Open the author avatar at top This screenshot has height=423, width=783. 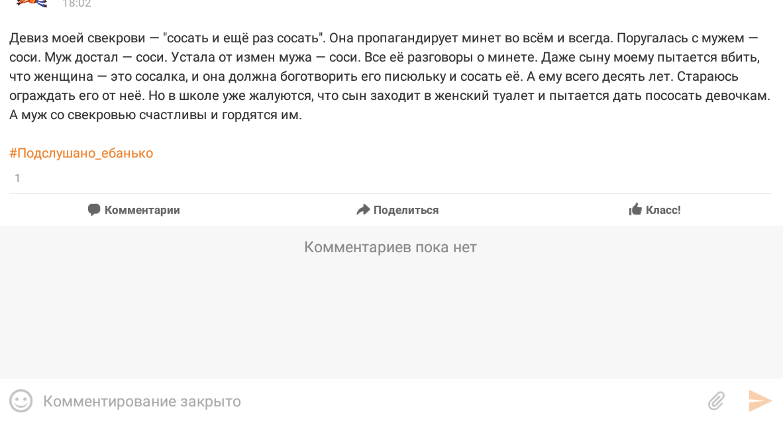click(x=31, y=3)
